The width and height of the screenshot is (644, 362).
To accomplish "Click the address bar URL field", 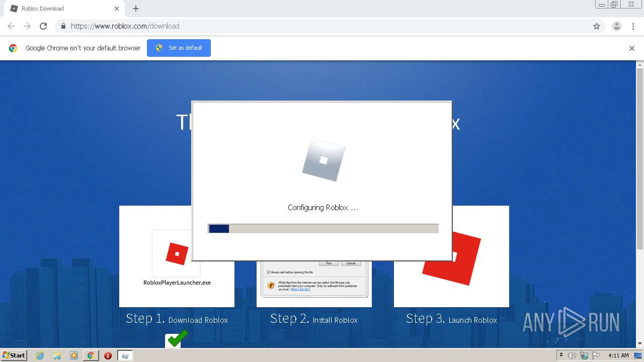I will pos(322,26).
